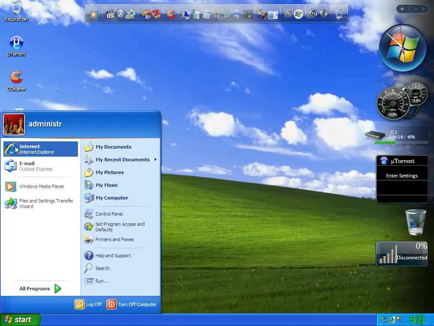The height and width of the screenshot is (326, 434).
Task: Click the drive C: usage gadget
Action: tap(396, 137)
